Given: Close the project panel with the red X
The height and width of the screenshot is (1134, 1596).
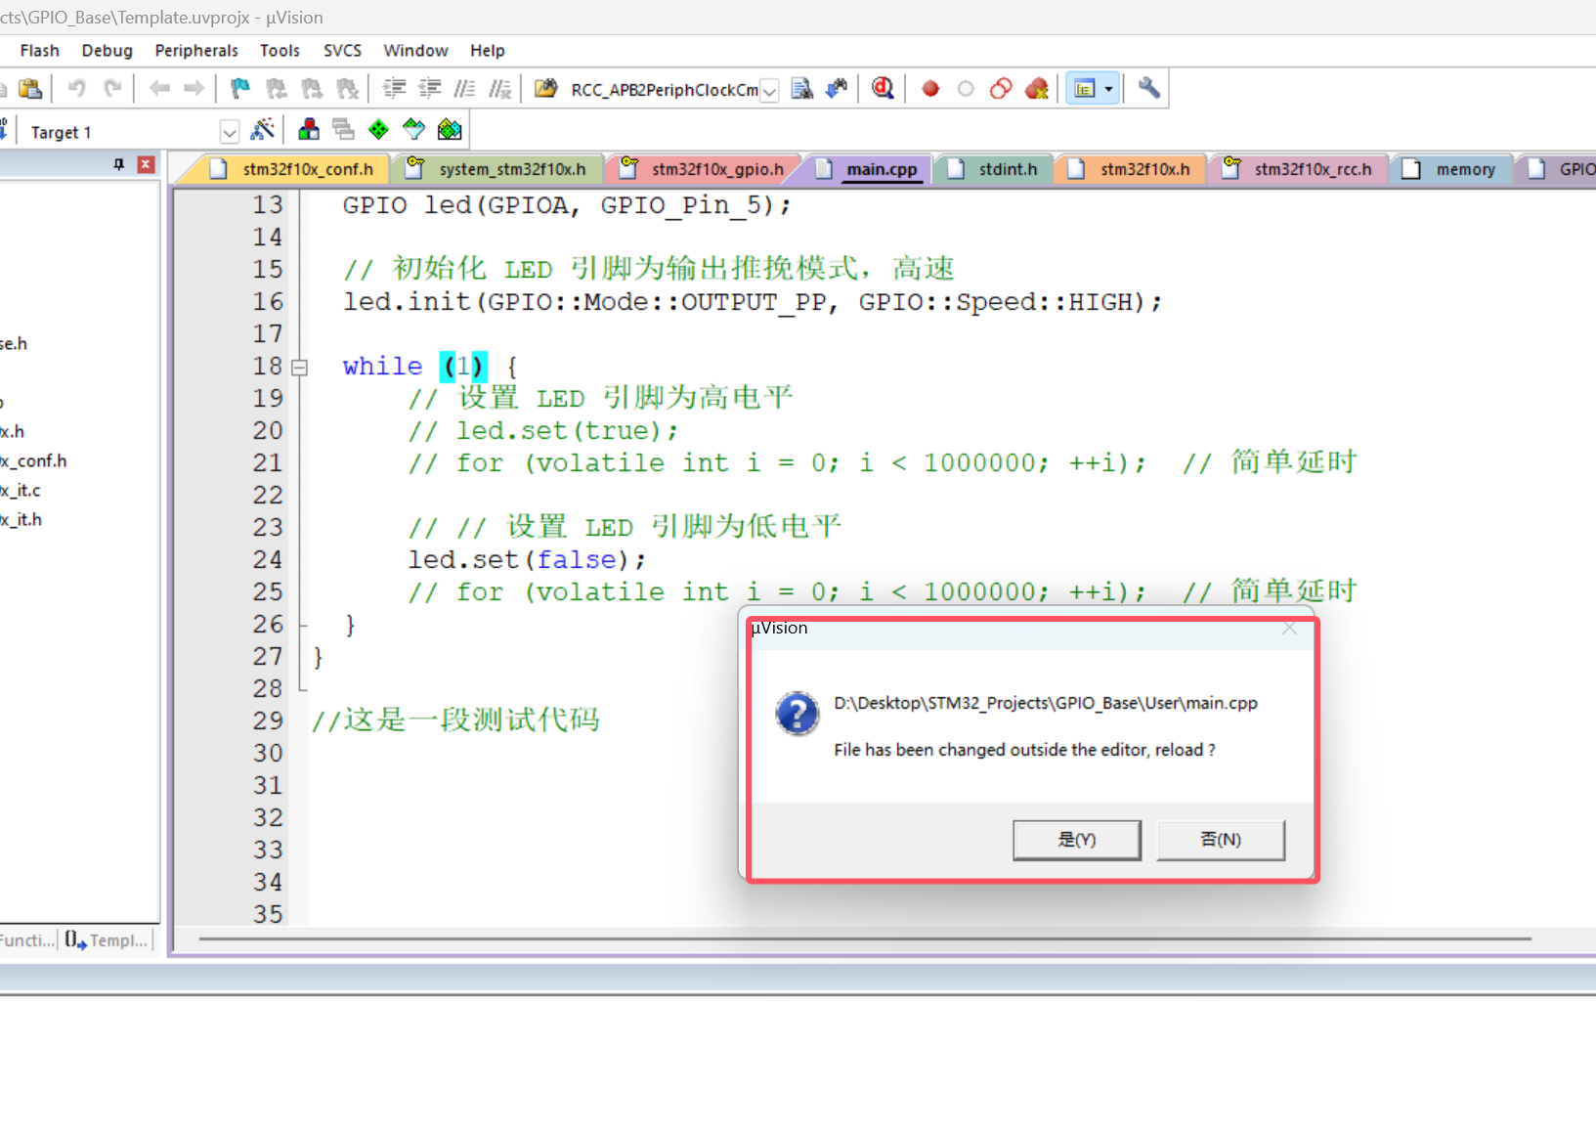Looking at the screenshot, I should 146,164.
